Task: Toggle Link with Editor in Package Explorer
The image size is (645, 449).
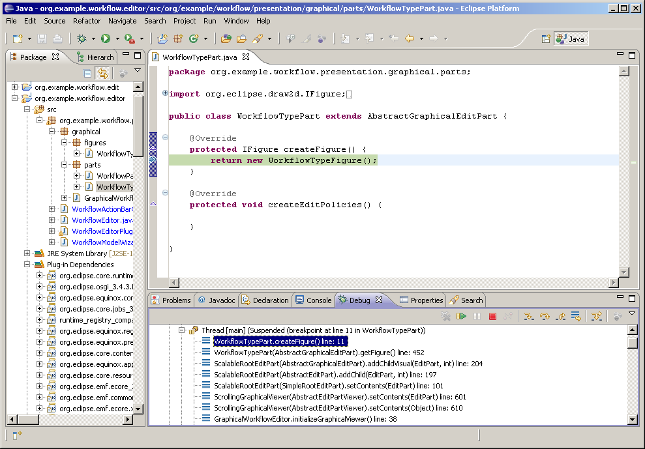Action: coord(102,73)
